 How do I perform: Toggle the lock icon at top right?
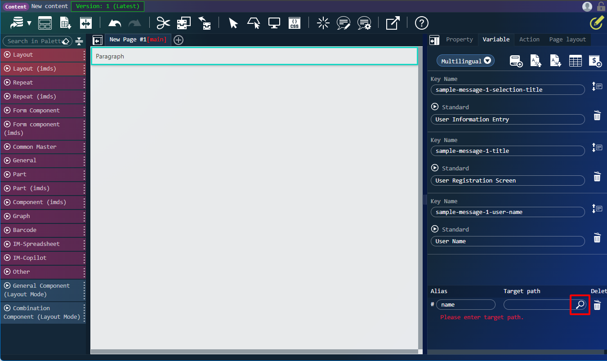click(601, 6)
